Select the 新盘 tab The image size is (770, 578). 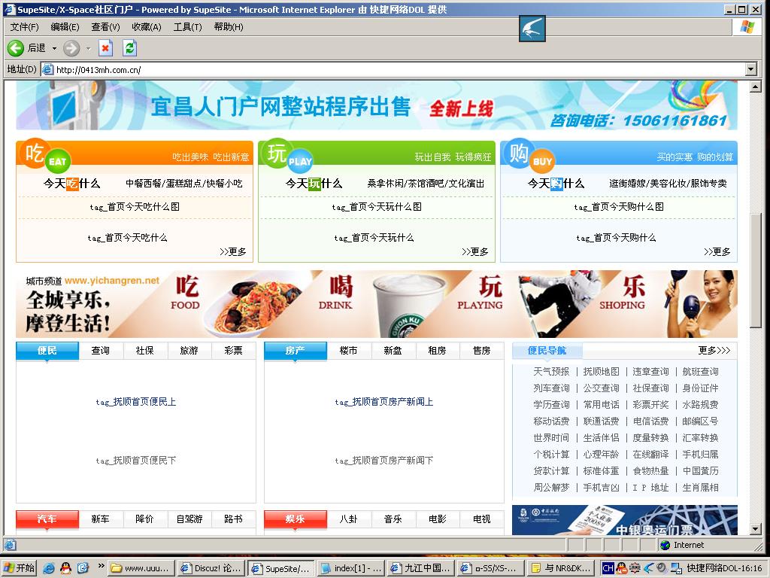point(393,351)
